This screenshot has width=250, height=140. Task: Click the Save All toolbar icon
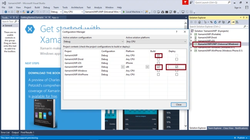(32, 12)
